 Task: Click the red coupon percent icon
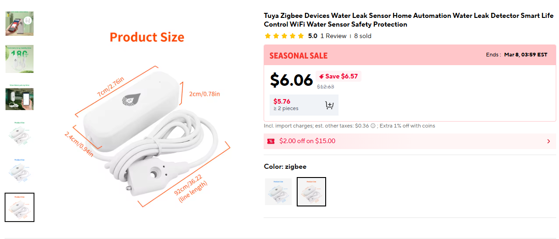click(271, 141)
